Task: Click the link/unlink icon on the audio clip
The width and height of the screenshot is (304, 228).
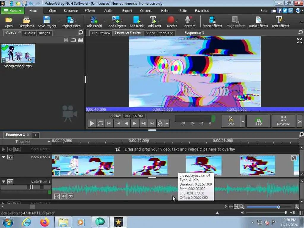Action: 71,196
